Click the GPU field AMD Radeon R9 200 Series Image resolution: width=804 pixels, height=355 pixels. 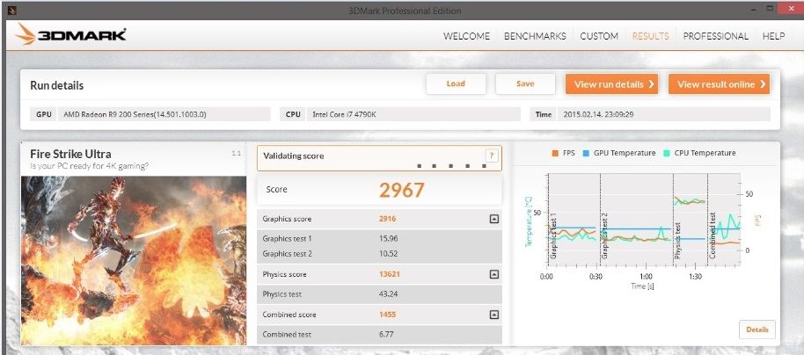164,114
